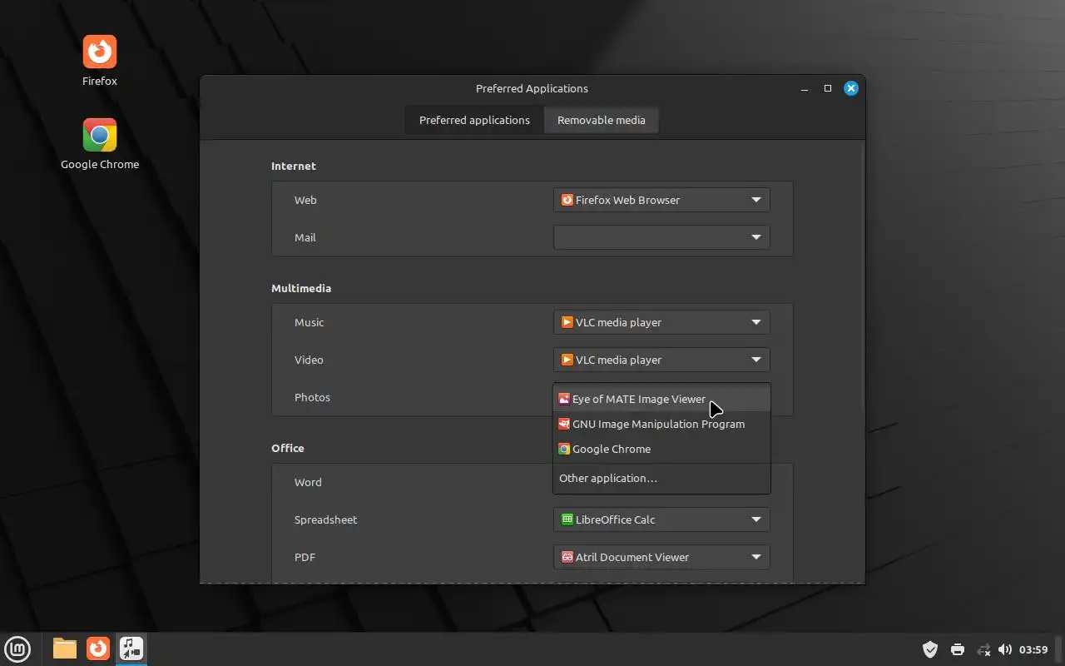Click the Internet section heading

[x=294, y=166]
